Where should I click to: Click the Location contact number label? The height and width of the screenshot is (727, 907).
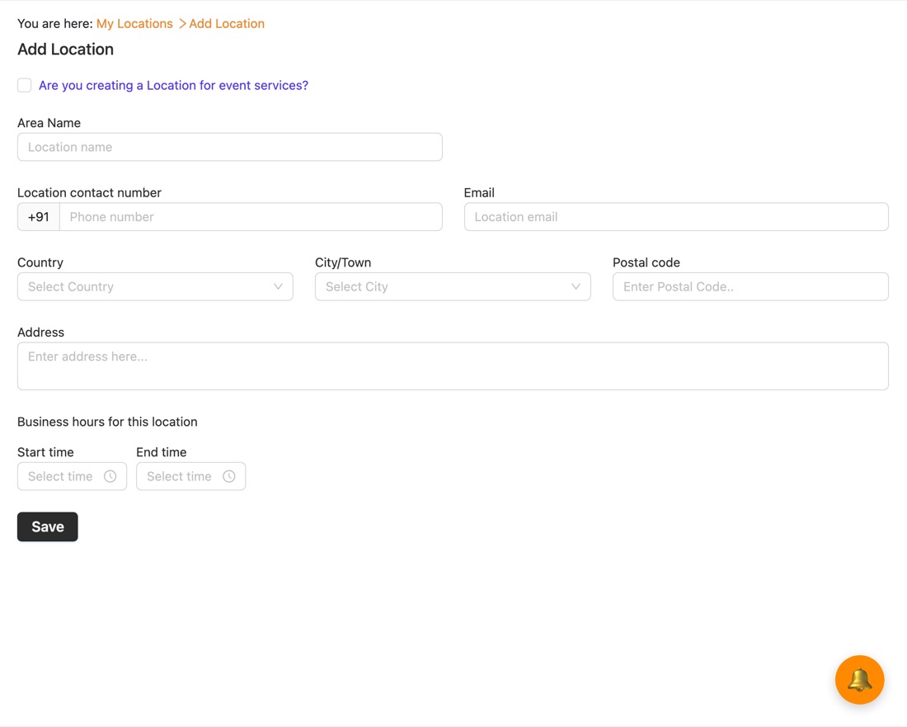coord(89,193)
